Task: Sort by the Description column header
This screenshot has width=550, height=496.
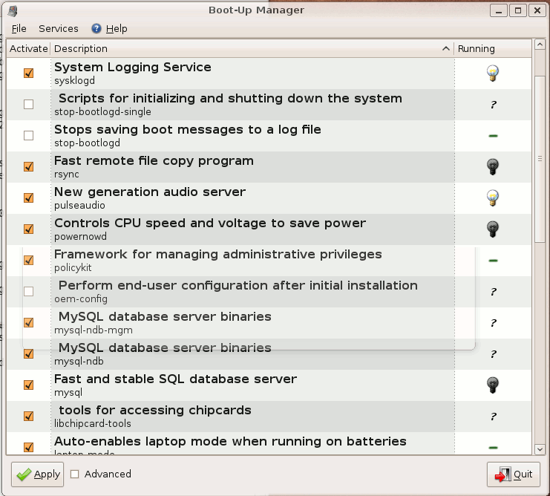Action: 252,48
